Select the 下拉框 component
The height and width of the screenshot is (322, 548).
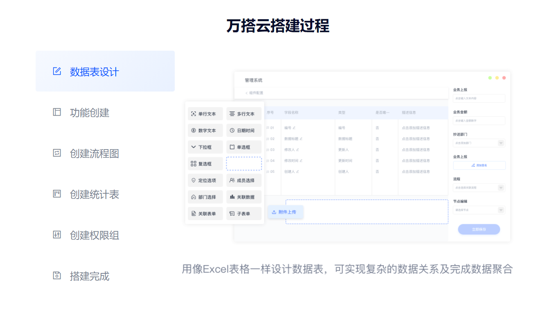pos(205,147)
